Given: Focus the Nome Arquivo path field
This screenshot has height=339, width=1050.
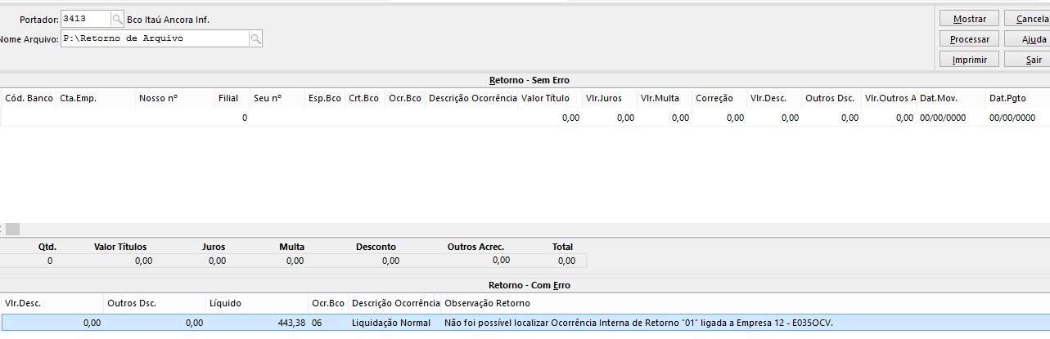Looking at the screenshot, I should tap(155, 38).
